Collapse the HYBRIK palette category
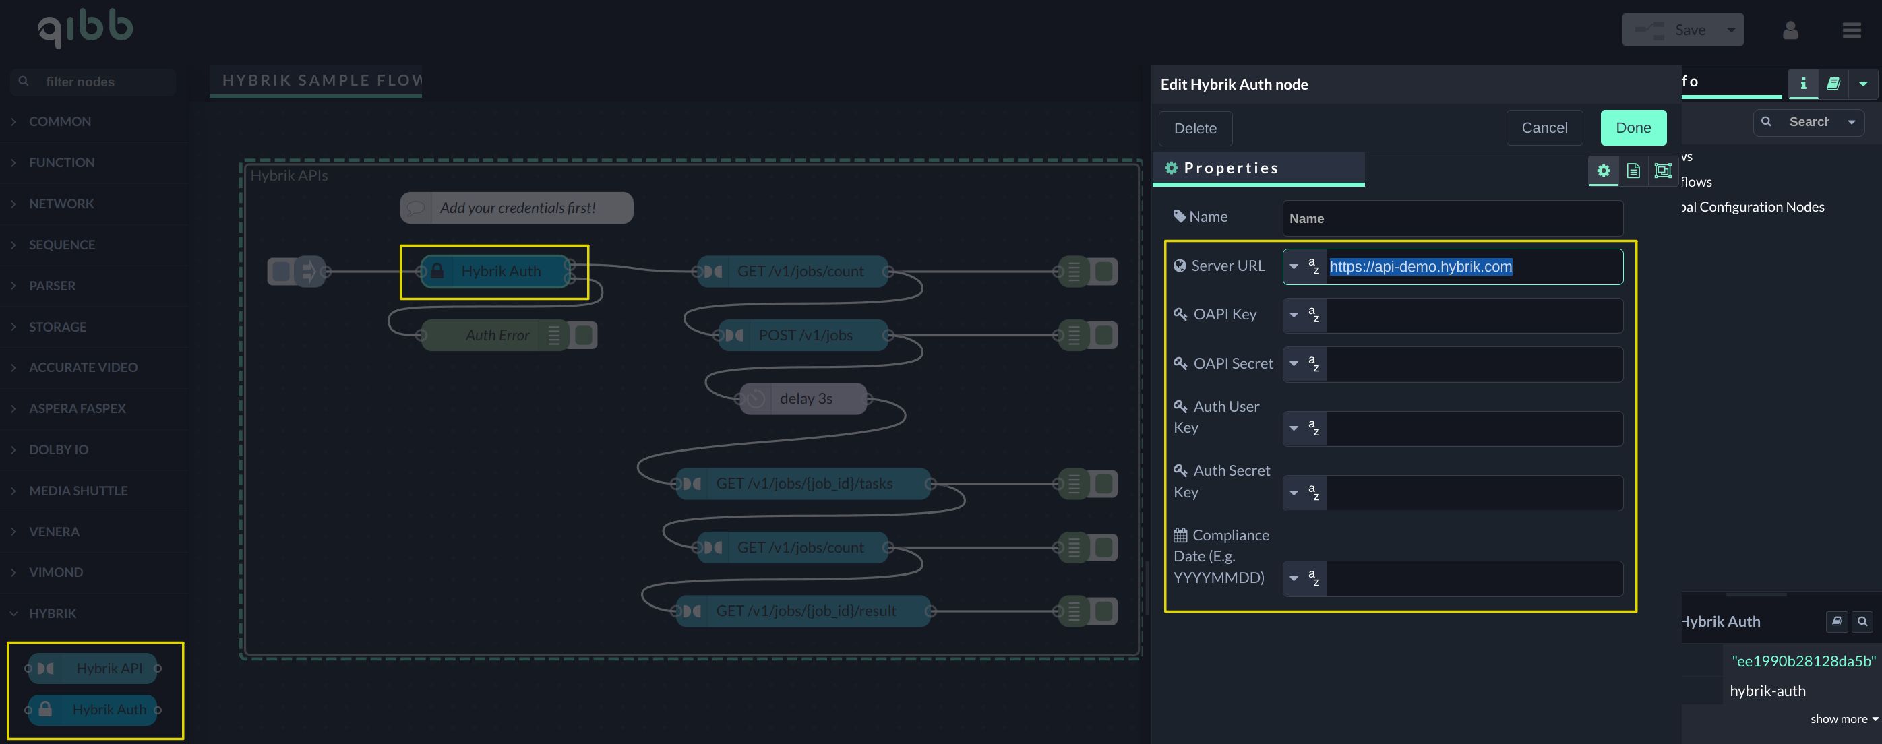The image size is (1882, 744). (x=51, y=613)
